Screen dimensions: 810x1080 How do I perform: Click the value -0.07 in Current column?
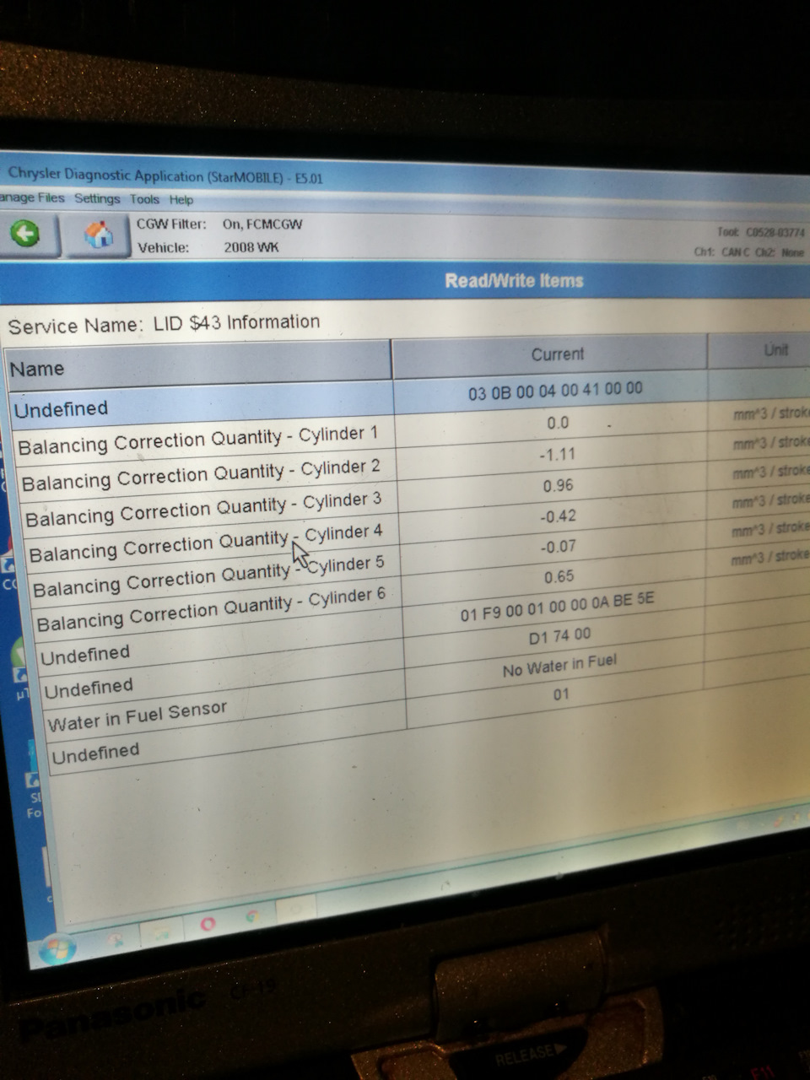558,547
